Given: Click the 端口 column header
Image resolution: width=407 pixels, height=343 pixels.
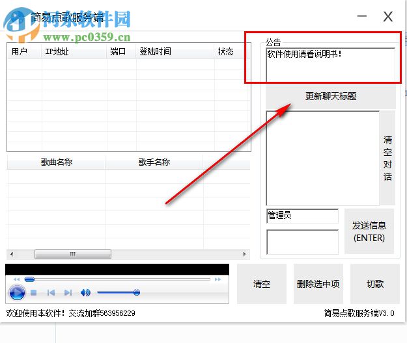Looking at the screenshot, I should point(122,51).
